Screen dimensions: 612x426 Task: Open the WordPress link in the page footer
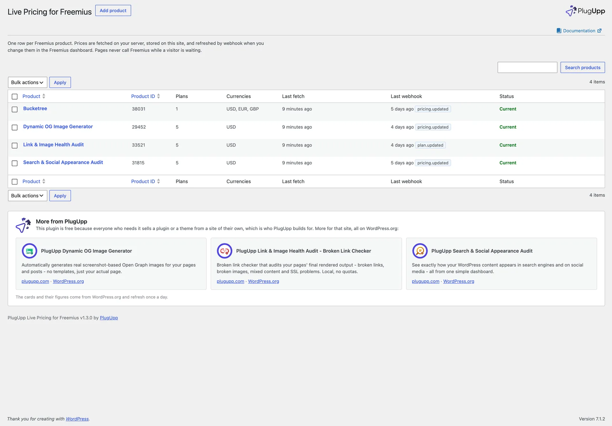pyautogui.click(x=77, y=419)
